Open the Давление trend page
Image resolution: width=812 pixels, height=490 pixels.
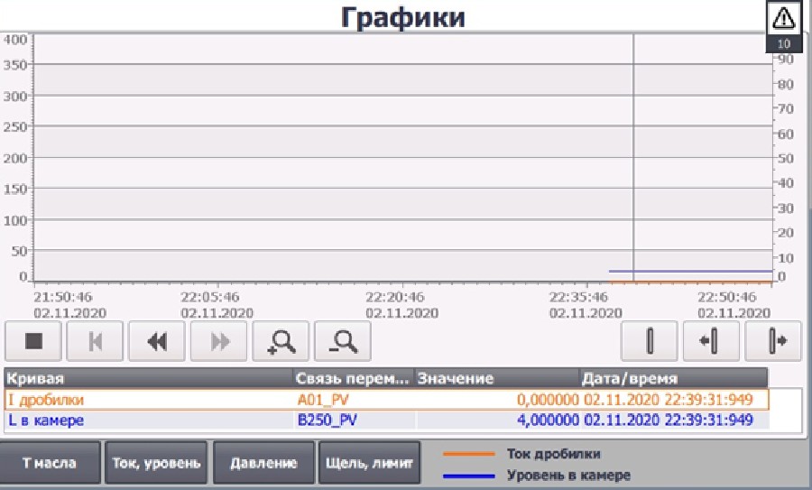click(263, 463)
